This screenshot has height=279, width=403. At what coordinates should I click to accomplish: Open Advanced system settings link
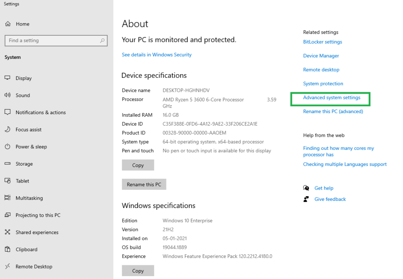point(331,98)
